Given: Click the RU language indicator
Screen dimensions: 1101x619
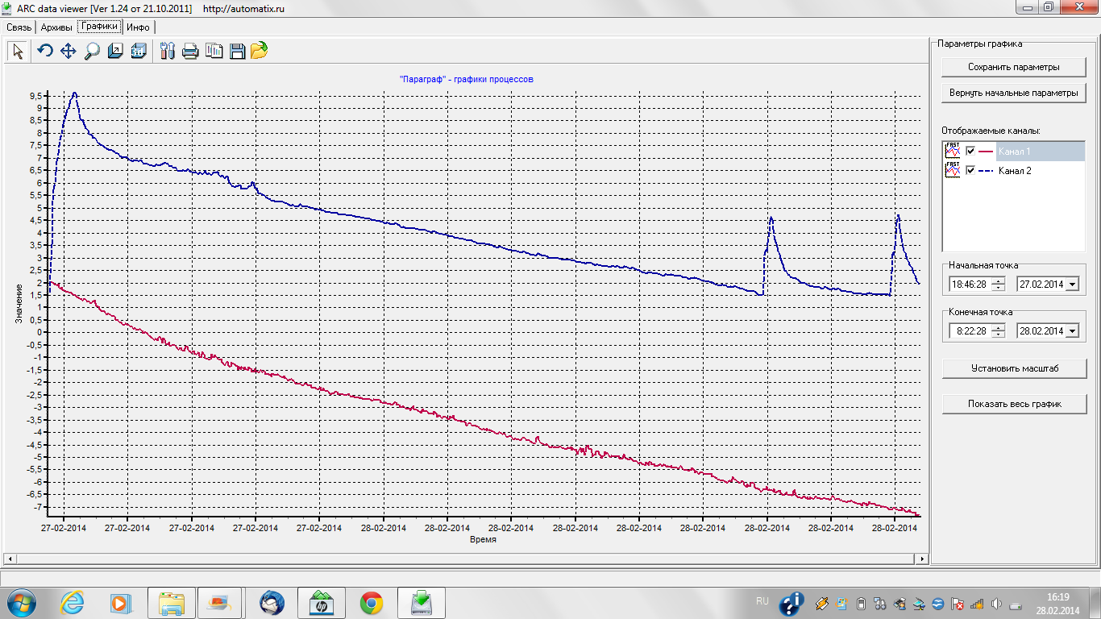Looking at the screenshot, I should point(762,601).
